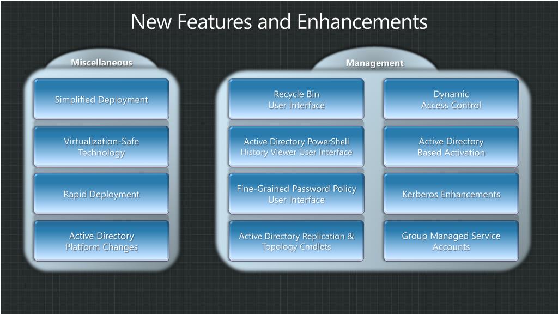The image size is (558, 314).
Task: Choose Active Directory Platform Changes tile
Action: coord(101,241)
